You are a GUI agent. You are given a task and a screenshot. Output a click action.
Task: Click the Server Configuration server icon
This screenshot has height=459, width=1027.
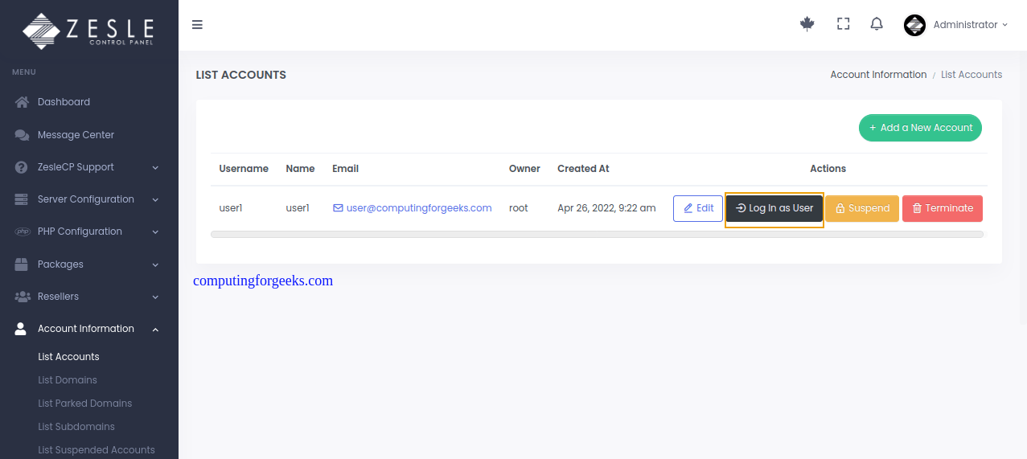click(23, 199)
